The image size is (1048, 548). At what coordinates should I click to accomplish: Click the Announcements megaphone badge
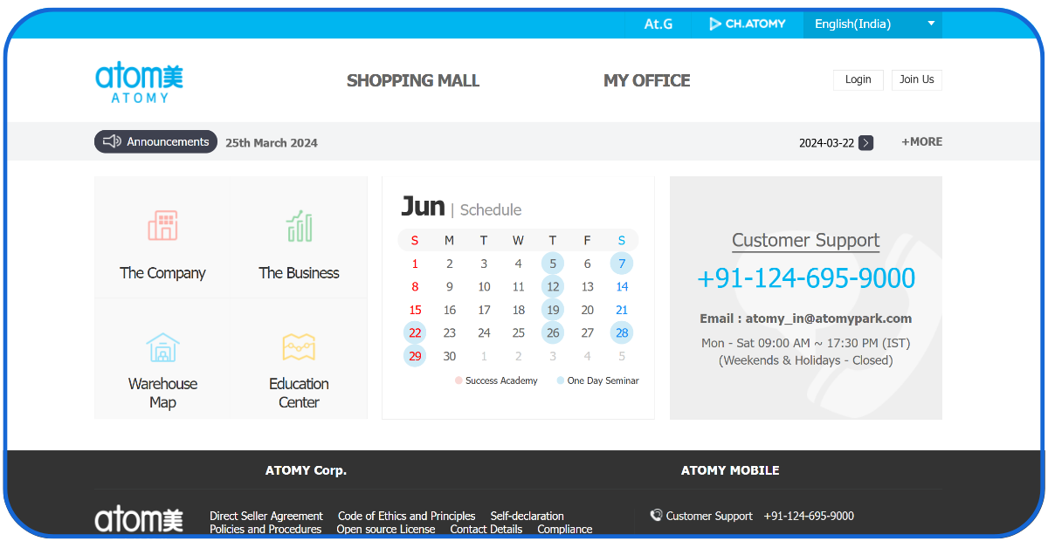pyautogui.click(x=155, y=141)
